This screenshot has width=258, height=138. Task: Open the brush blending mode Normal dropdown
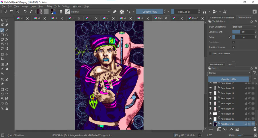(90, 11)
